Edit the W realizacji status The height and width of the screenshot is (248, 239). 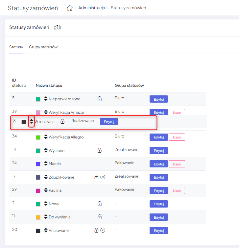coord(109,121)
